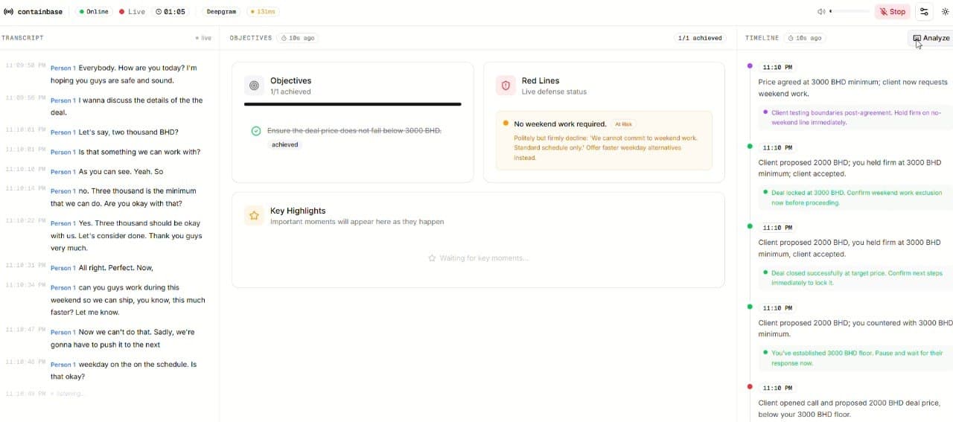Click the speaker volume icon
Viewport: 953px width, 422px height.
coord(821,12)
